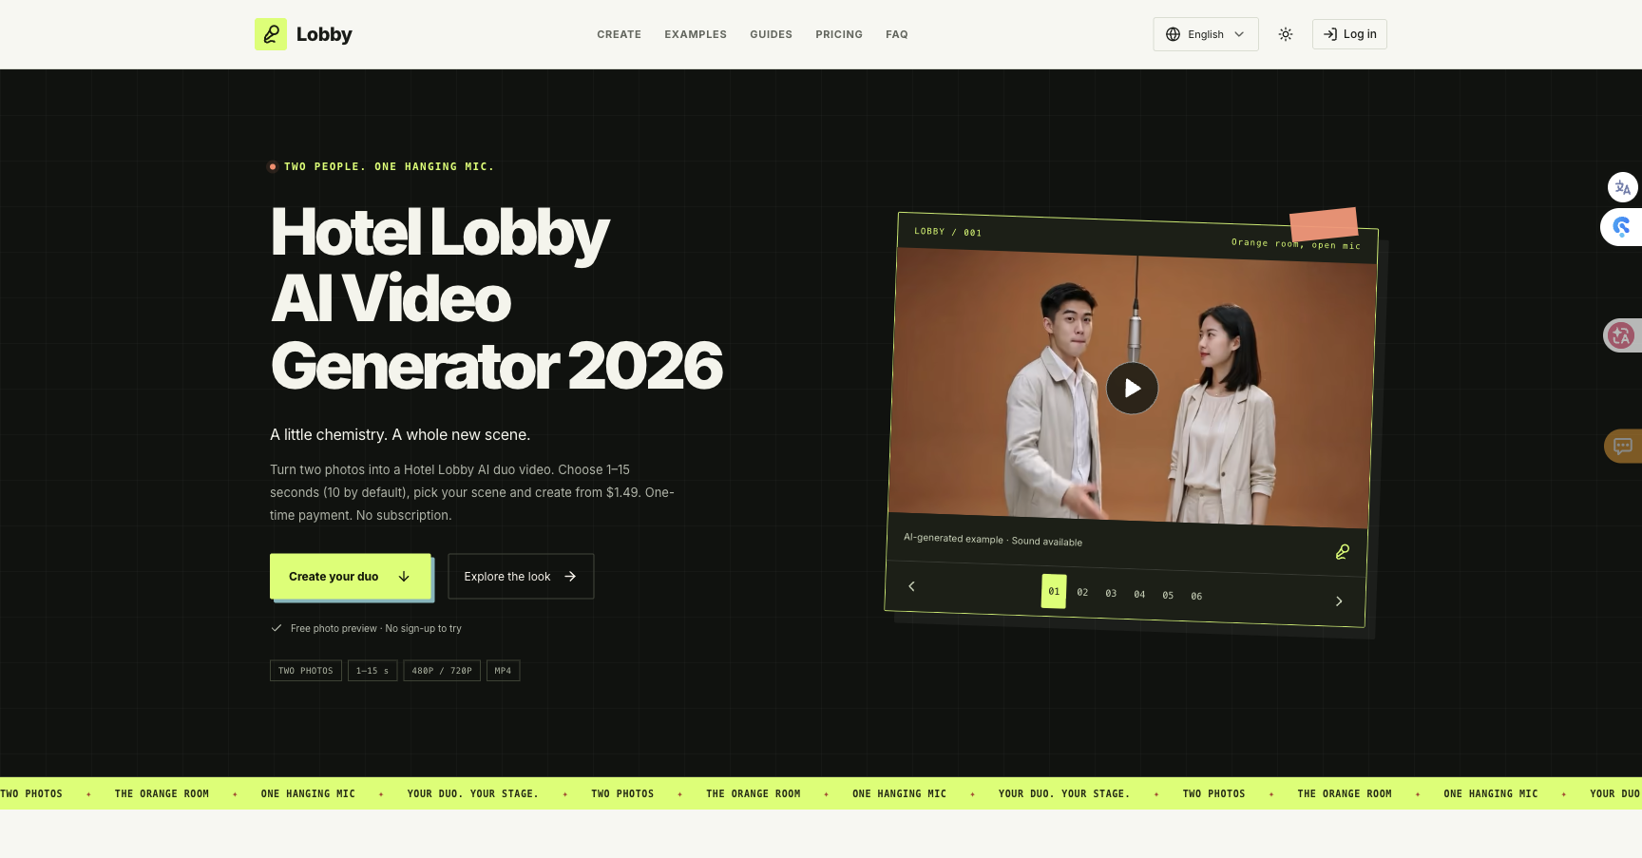
Task: Click the Lobby brand name text
Action: [x=324, y=34]
